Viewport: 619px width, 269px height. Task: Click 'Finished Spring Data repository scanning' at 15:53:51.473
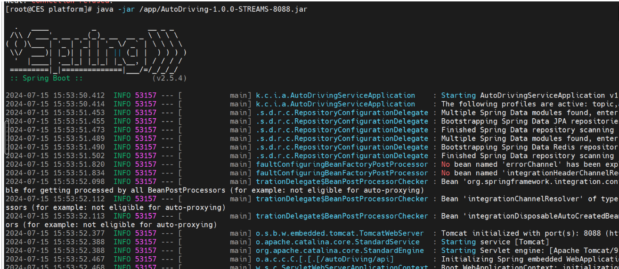click(527, 130)
